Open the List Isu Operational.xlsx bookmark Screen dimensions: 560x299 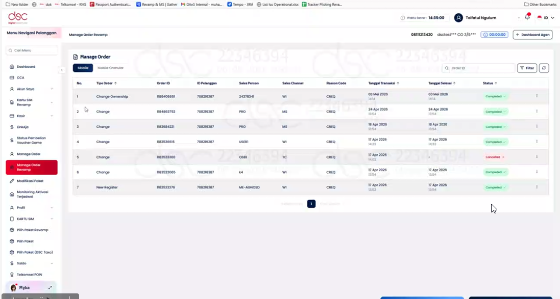coord(278,5)
